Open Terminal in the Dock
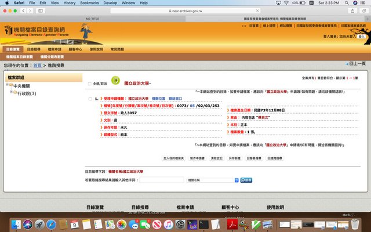The height and width of the screenshot is (232, 371). tap(203, 224)
